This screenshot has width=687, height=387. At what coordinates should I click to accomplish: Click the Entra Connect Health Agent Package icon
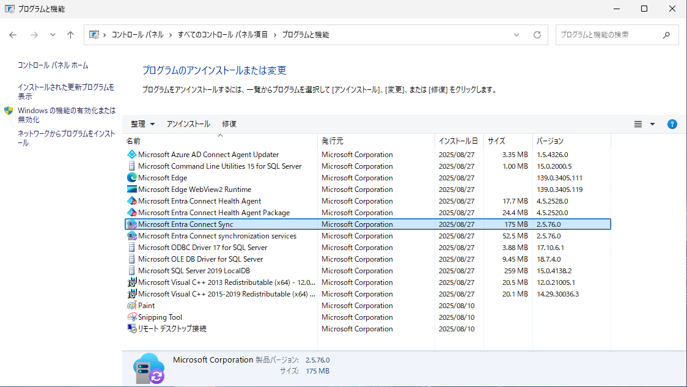pyautogui.click(x=131, y=213)
